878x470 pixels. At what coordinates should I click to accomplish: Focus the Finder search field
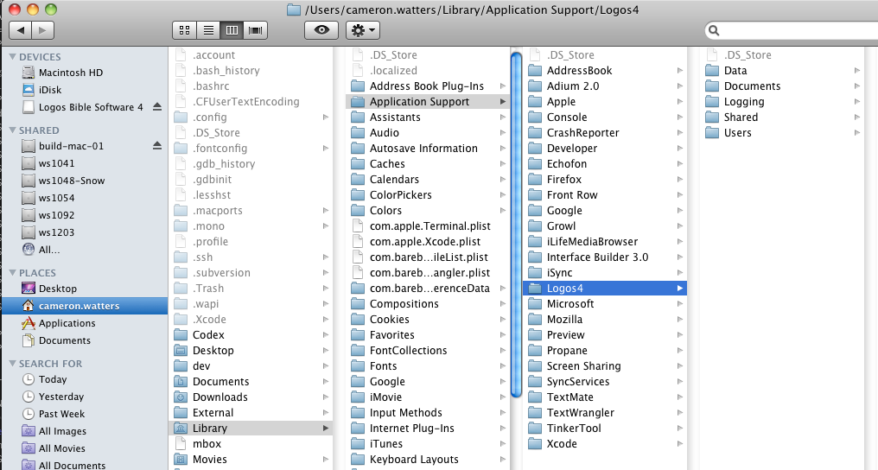pos(791,30)
